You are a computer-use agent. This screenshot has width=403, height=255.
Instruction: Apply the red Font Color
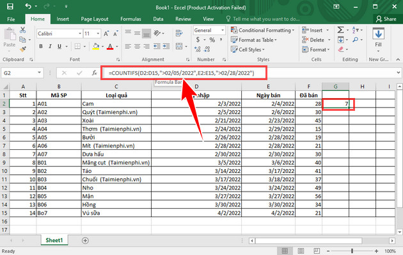(x=110, y=47)
